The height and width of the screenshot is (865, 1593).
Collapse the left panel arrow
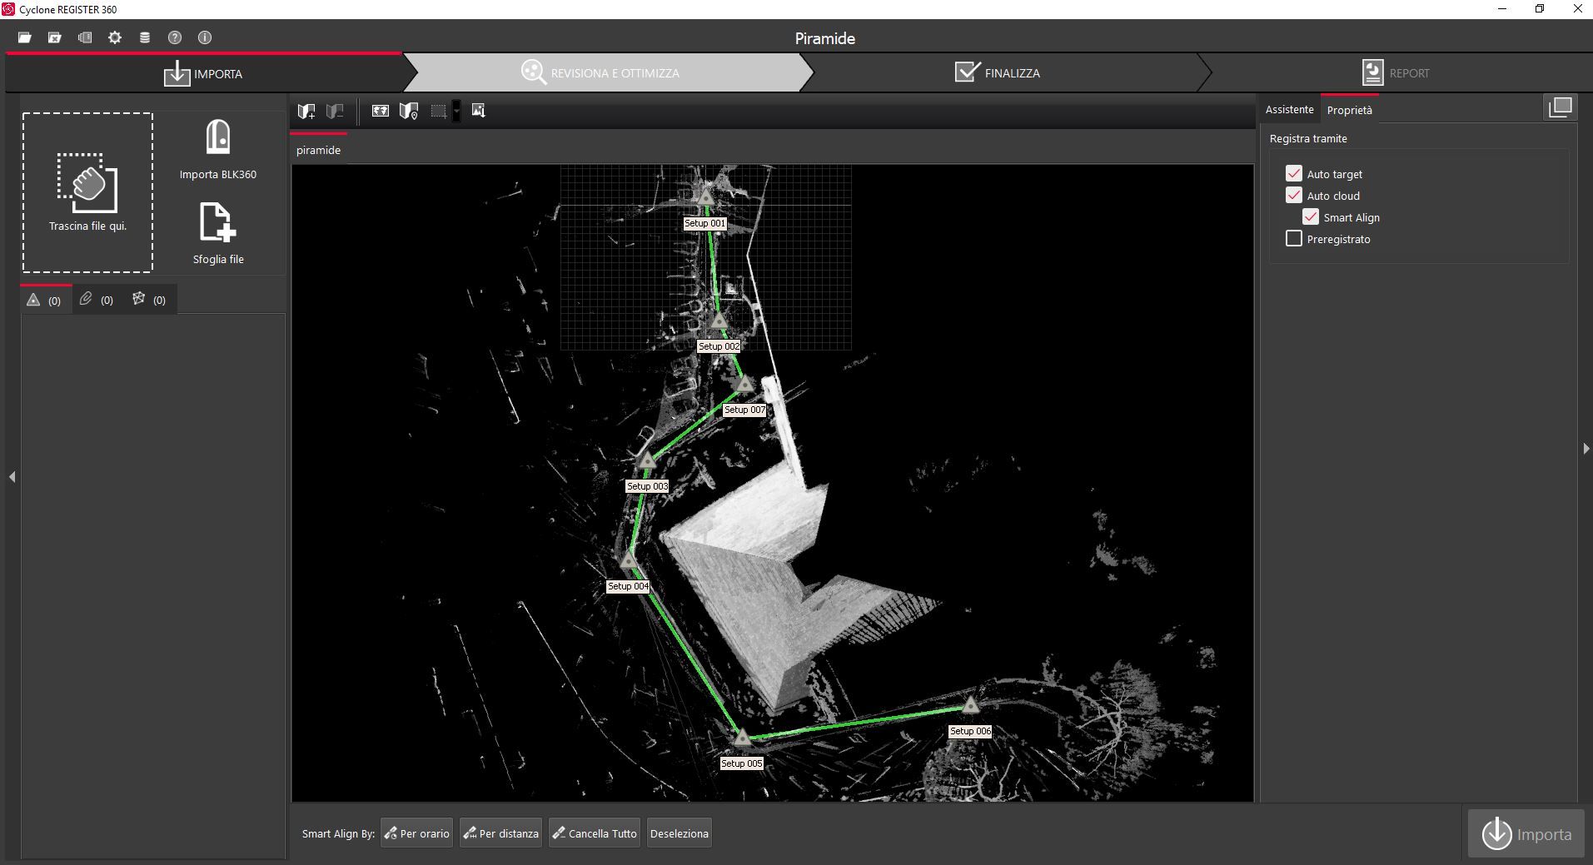click(12, 477)
